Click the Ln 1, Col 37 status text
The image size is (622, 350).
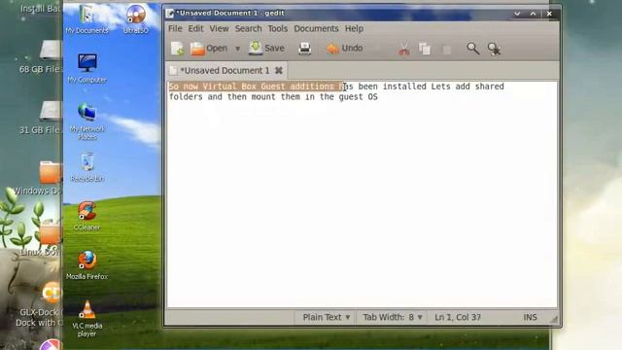[x=458, y=318]
